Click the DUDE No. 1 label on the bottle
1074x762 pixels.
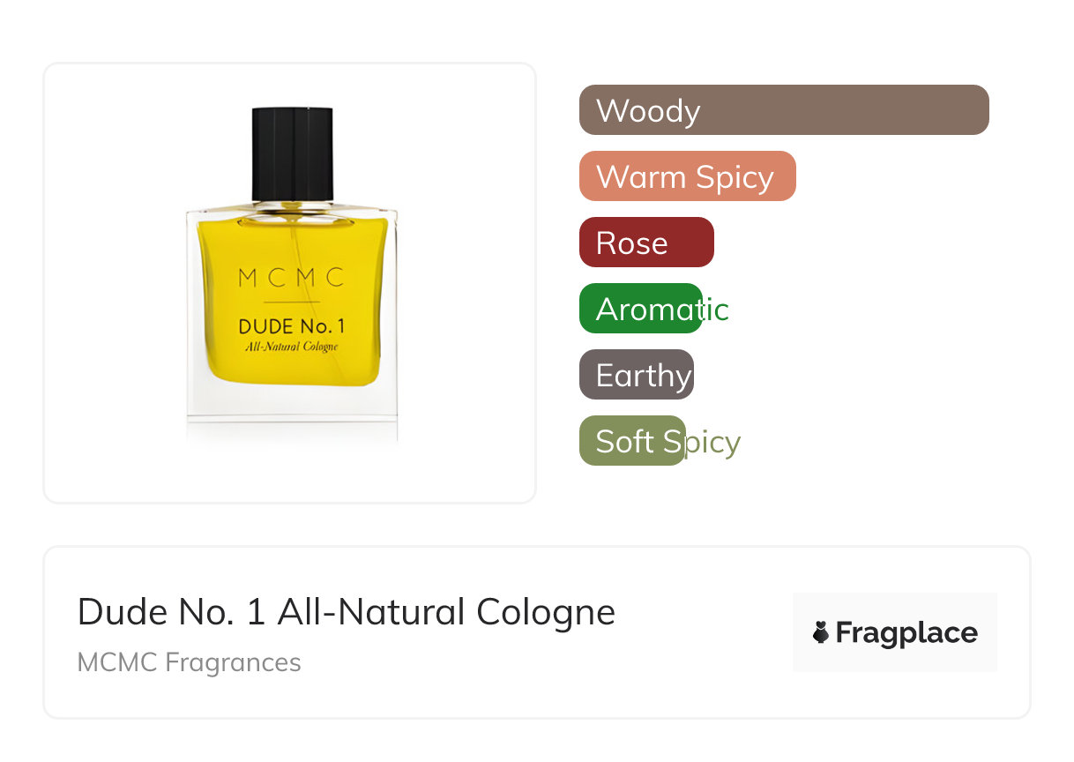(x=292, y=326)
